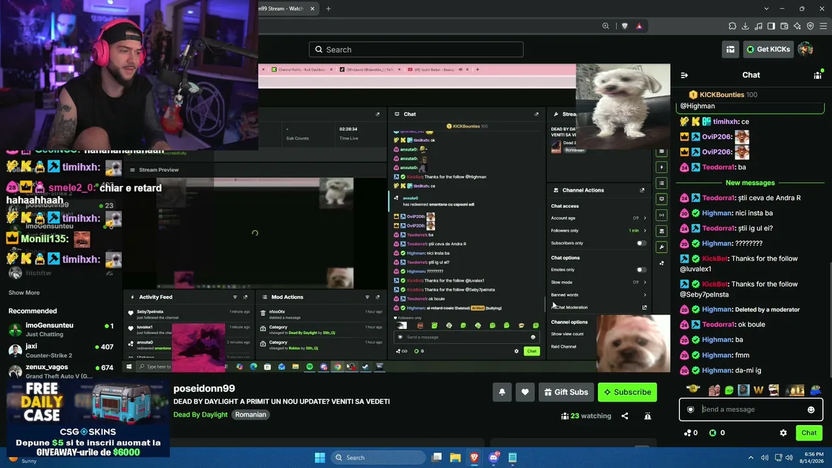
Task: Click the Romanian language tag
Action: 251,415
